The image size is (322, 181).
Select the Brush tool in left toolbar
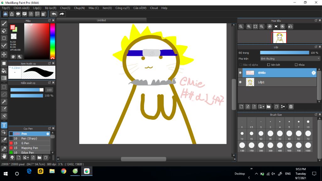tap(4, 24)
